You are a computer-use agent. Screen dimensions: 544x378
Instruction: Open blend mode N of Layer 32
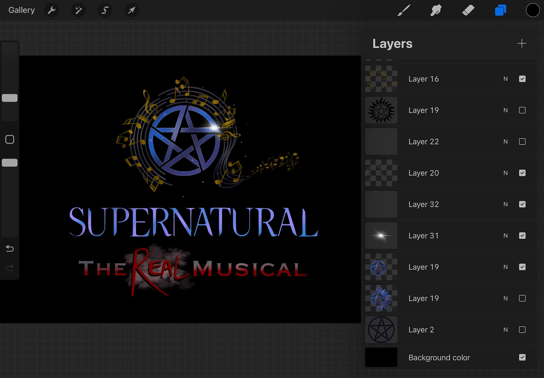505,204
